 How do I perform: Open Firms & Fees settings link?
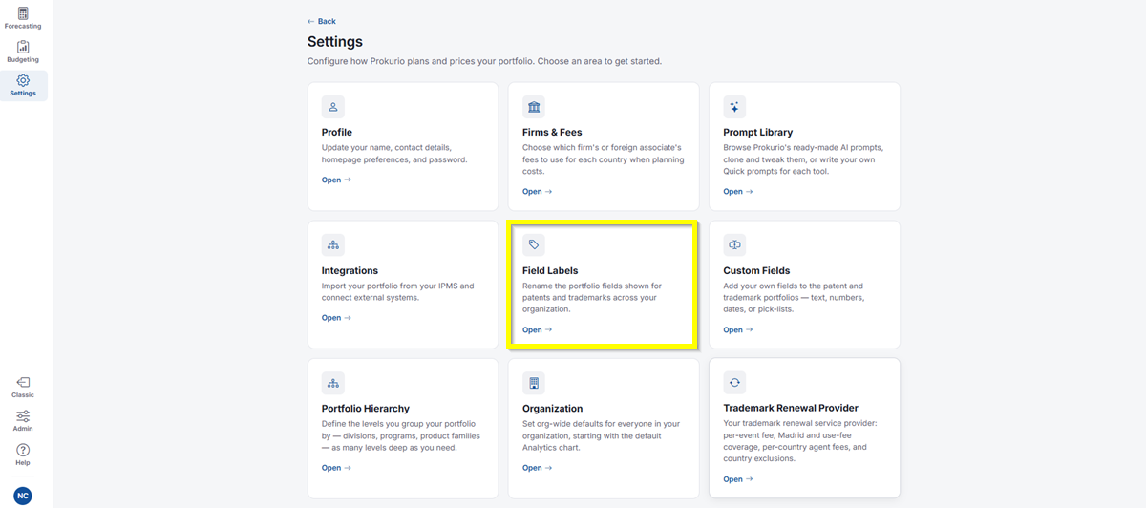(537, 192)
